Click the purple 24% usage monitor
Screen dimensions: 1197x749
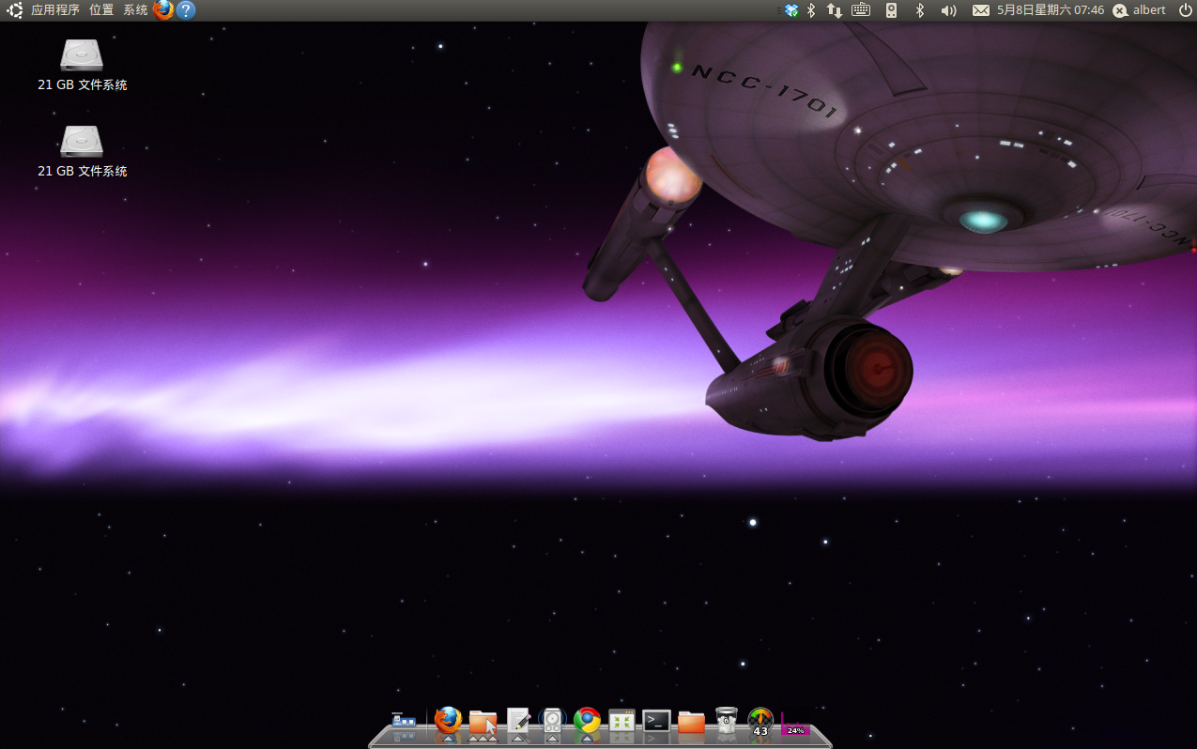click(794, 724)
